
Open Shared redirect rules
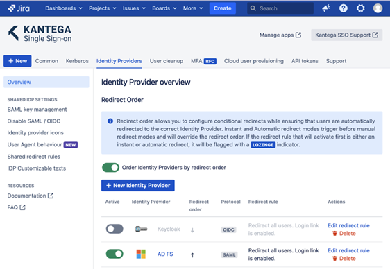(x=34, y=157)
